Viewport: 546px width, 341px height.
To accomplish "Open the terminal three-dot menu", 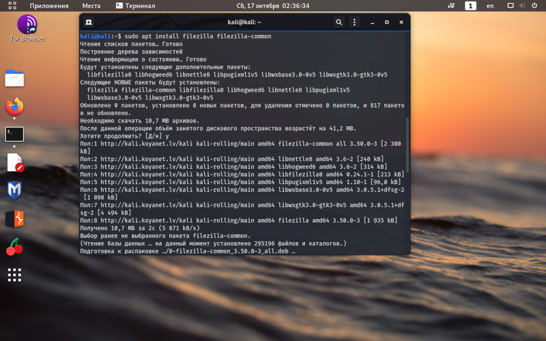I will pos(354,22).
